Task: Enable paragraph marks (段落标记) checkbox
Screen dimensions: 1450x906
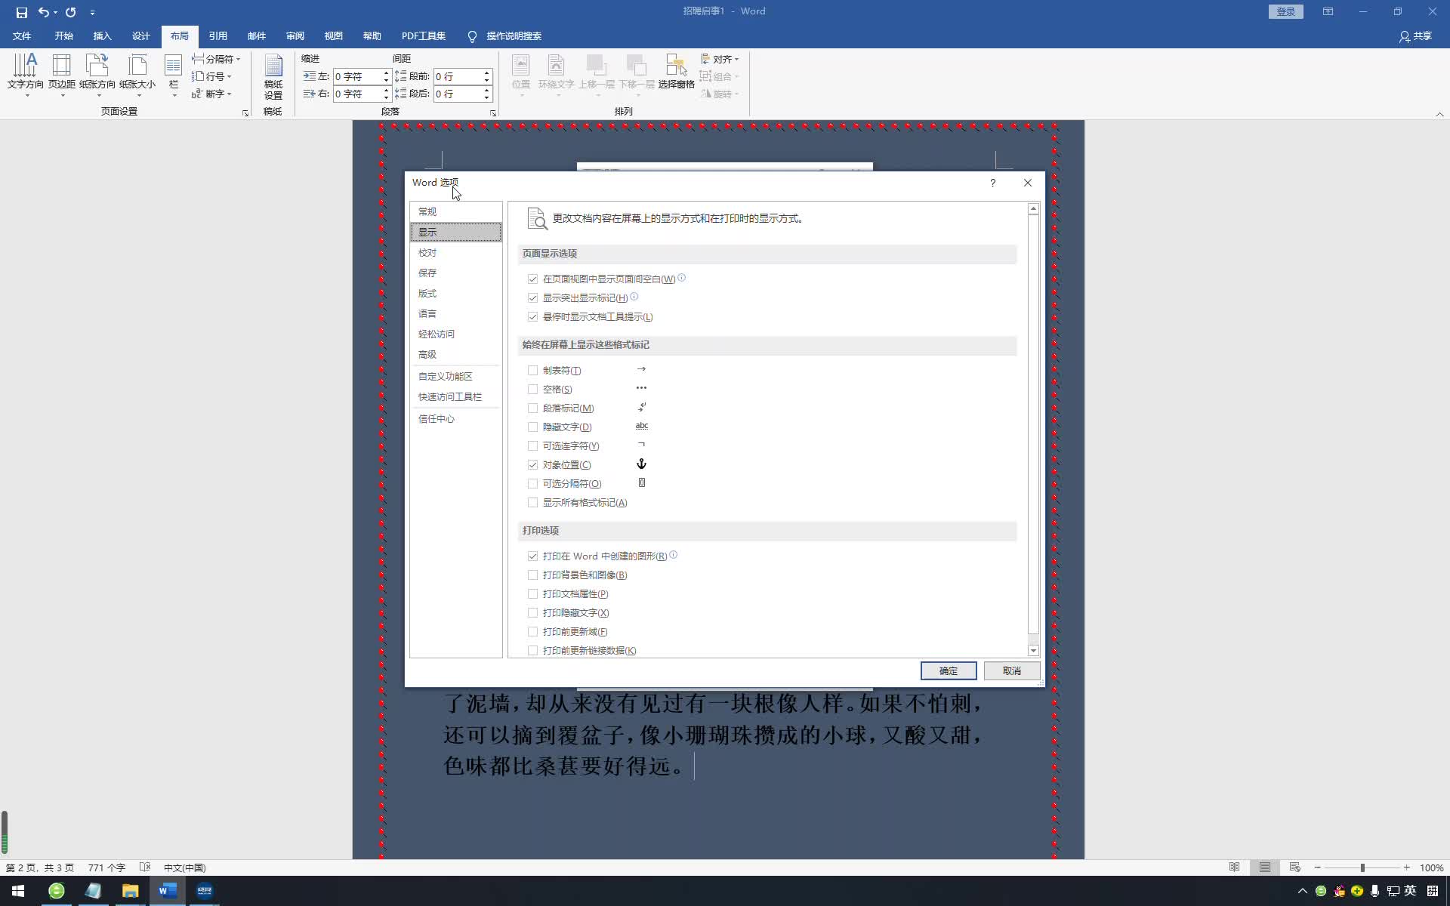Action: point(533,408)
